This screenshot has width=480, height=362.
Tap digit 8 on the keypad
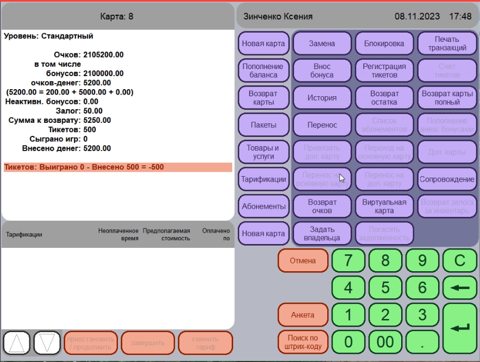(x=385, y=260)
